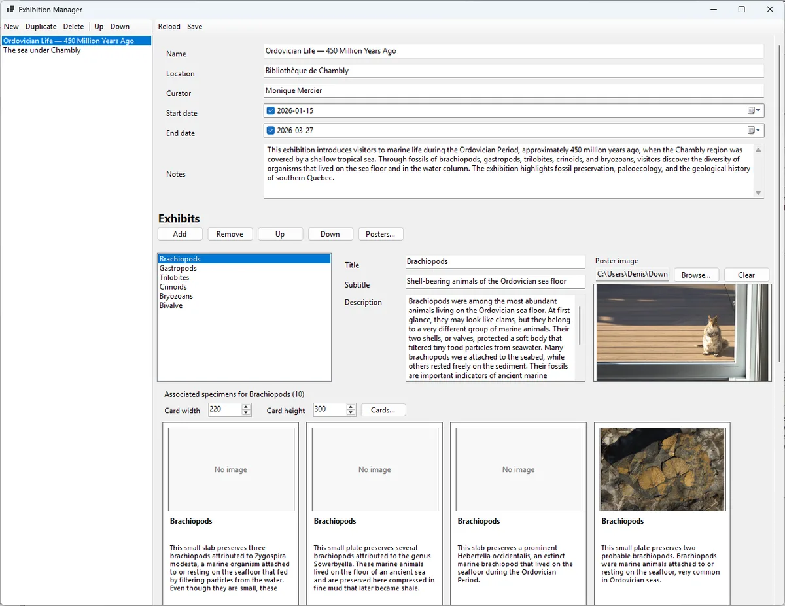The height and width of the screenshot is (606, 785).
Task: Click the Add exhibit button
Action: tap(180, 234)
